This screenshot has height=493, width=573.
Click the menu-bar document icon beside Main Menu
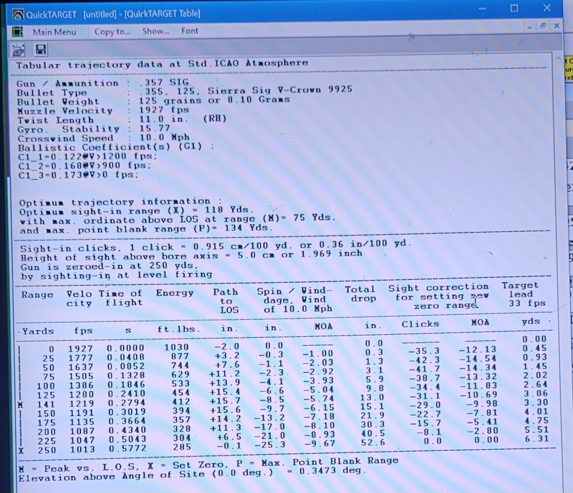tap(18, 32)
